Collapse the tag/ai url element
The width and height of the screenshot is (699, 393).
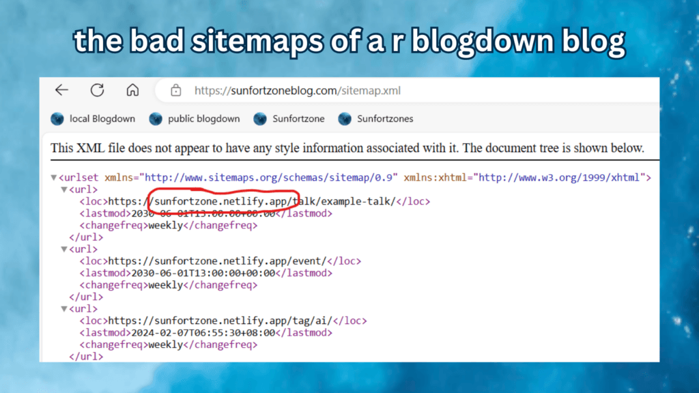pos(63,308)
